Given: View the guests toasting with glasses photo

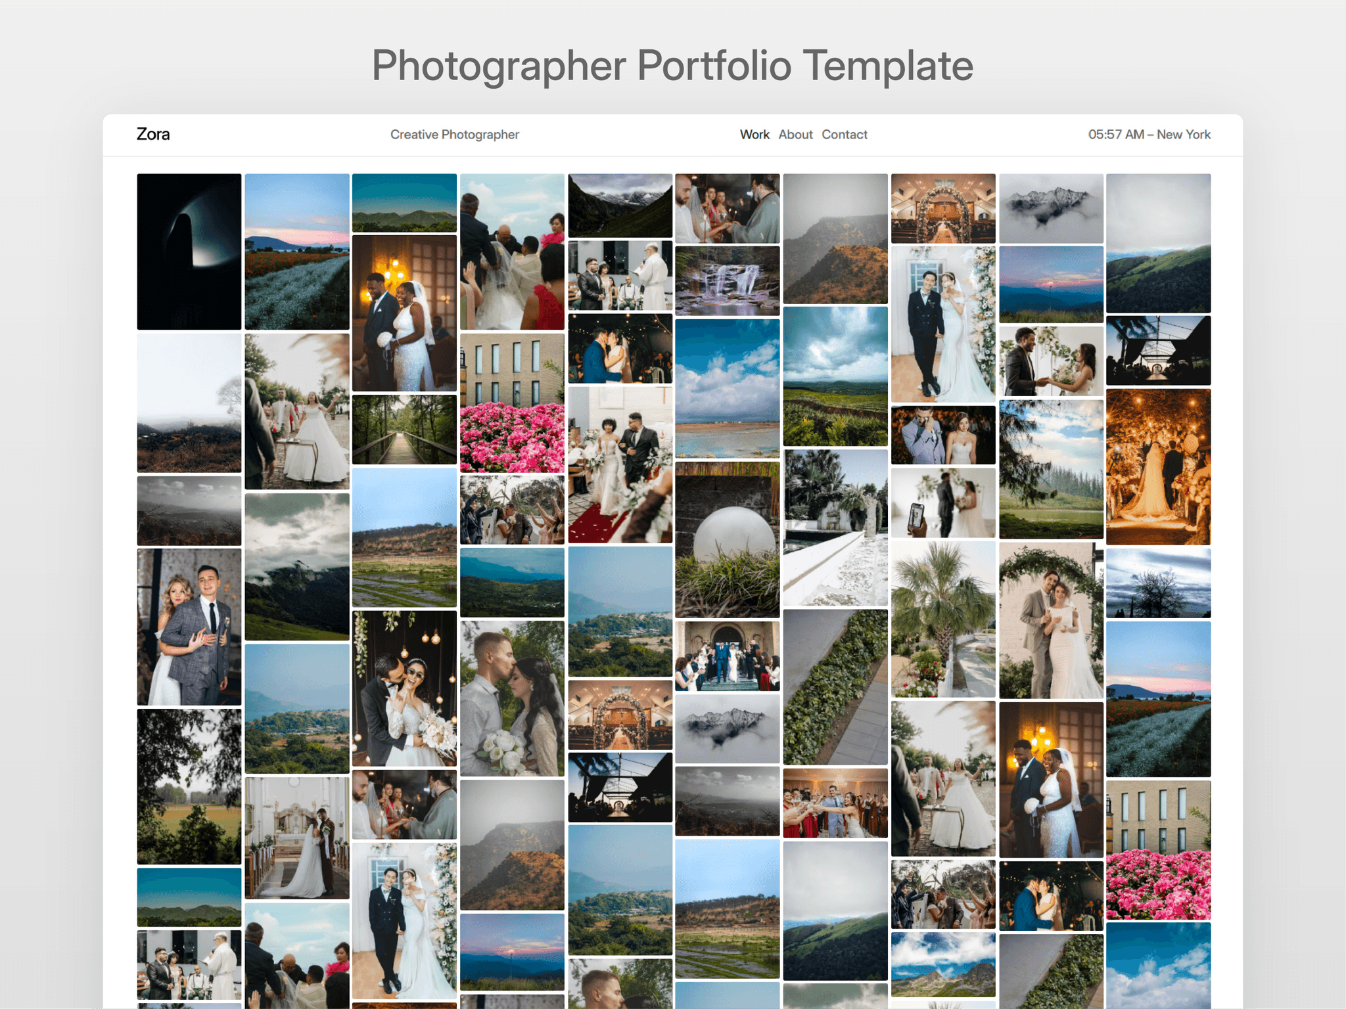Looking at the screenshot, I should point(835,803).
